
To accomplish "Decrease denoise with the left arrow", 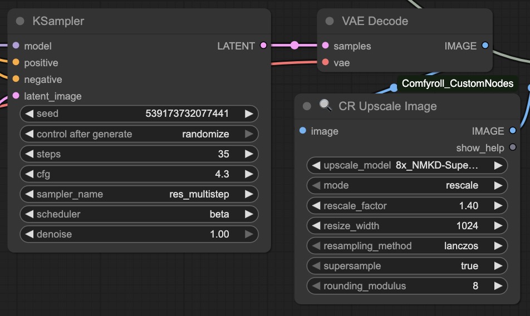I will tap(30, 234).
